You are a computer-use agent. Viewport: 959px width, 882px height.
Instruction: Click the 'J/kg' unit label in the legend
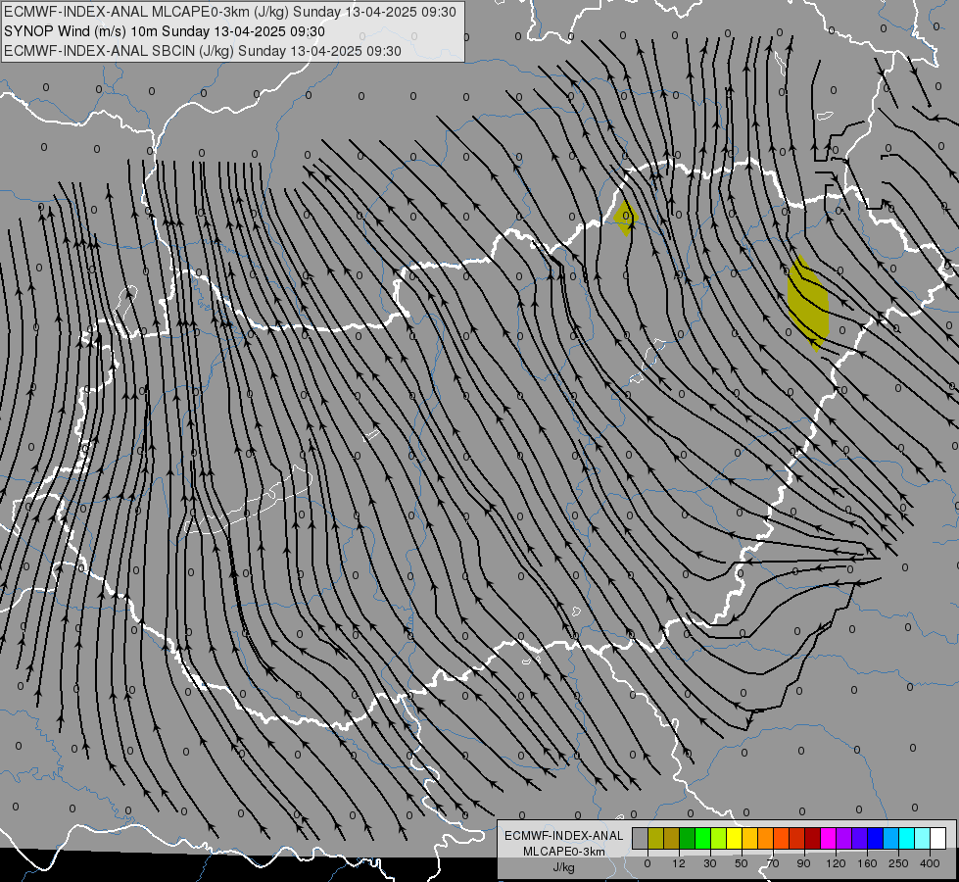(x=563, y=867)
